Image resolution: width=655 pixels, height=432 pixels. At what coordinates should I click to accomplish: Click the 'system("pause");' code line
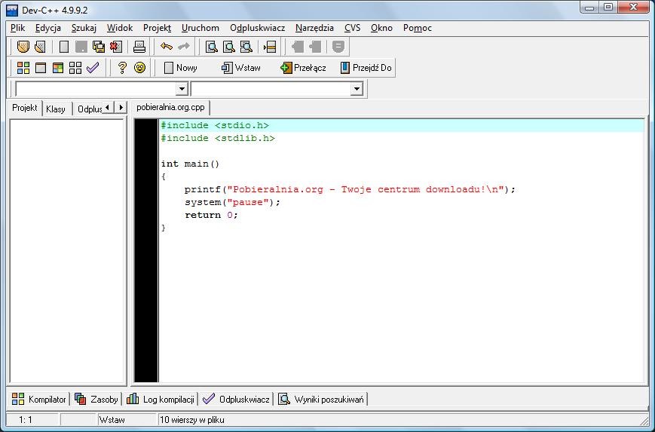pyautogui.click(x=232, y=202)
